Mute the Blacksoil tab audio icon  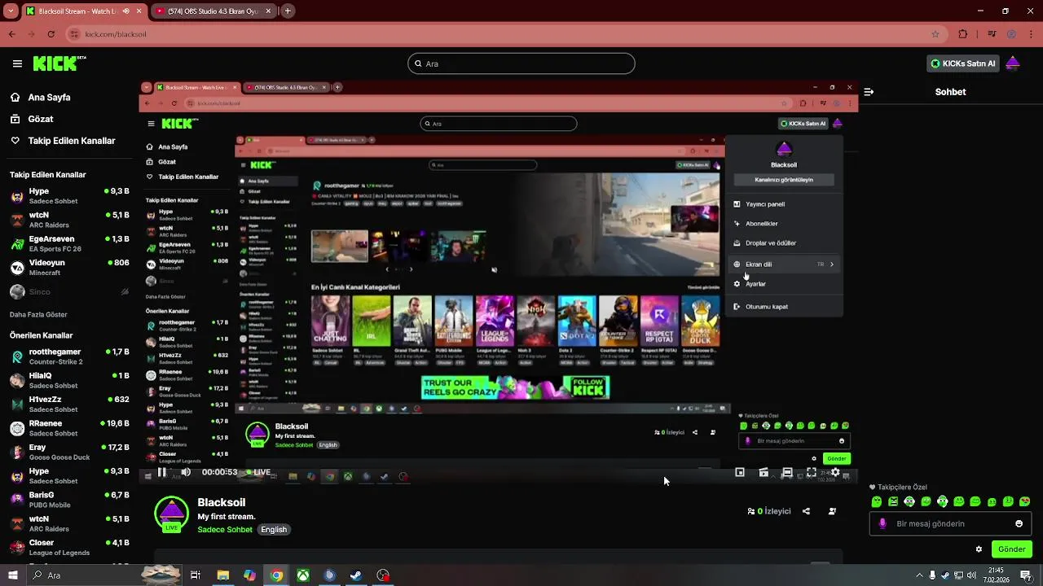[x=125, y=11]
